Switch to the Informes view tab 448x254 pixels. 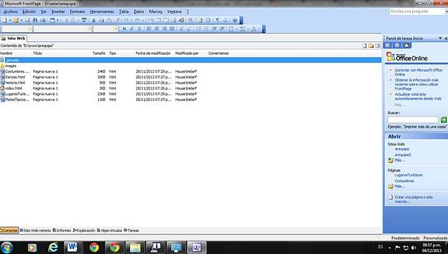[x=61, y=230]
